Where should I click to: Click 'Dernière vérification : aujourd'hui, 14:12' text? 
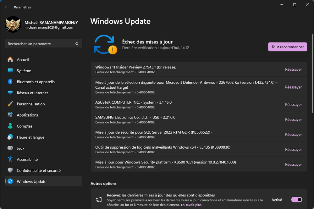coord(156,48)
